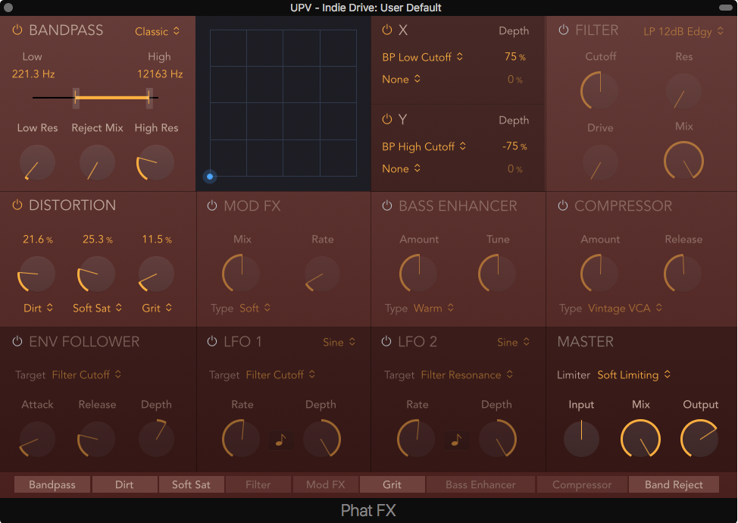Open the Mod FX Type Soft dropdown
This screenshot has width=738, height=523.
pos(255,308)
